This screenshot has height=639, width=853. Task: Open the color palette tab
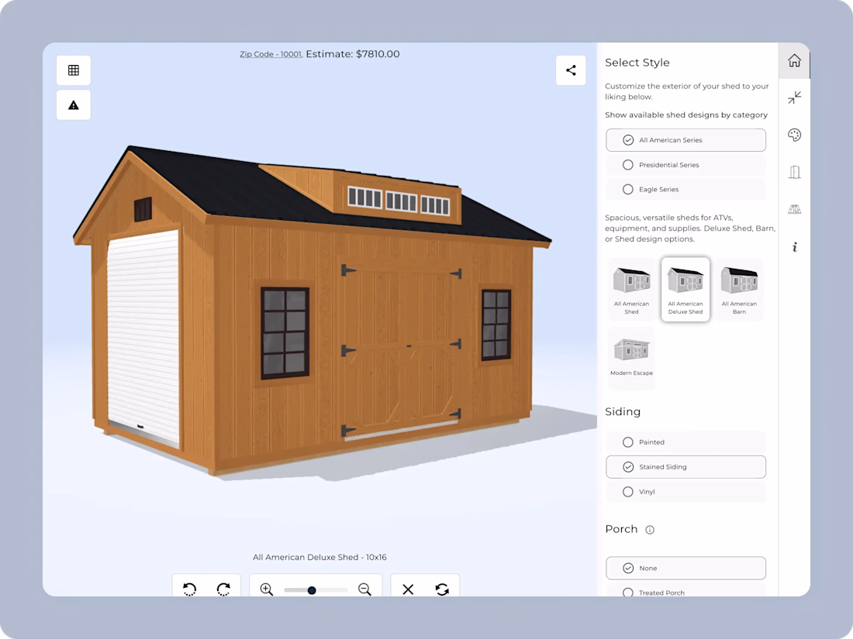point(794,135)
